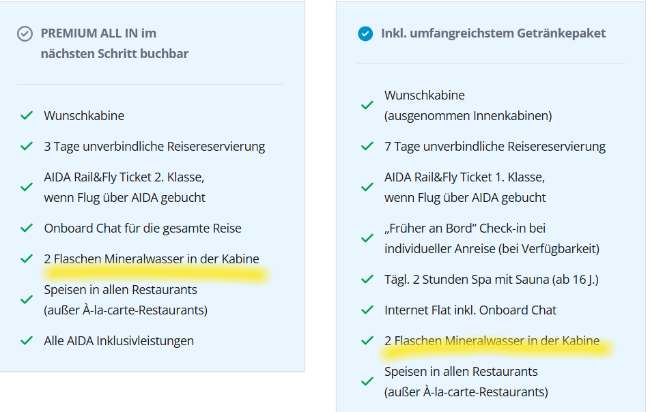Click the gray circle check beside PREMIUM ALL IN
The image size is (650, 412).
[x=25, y=33]
